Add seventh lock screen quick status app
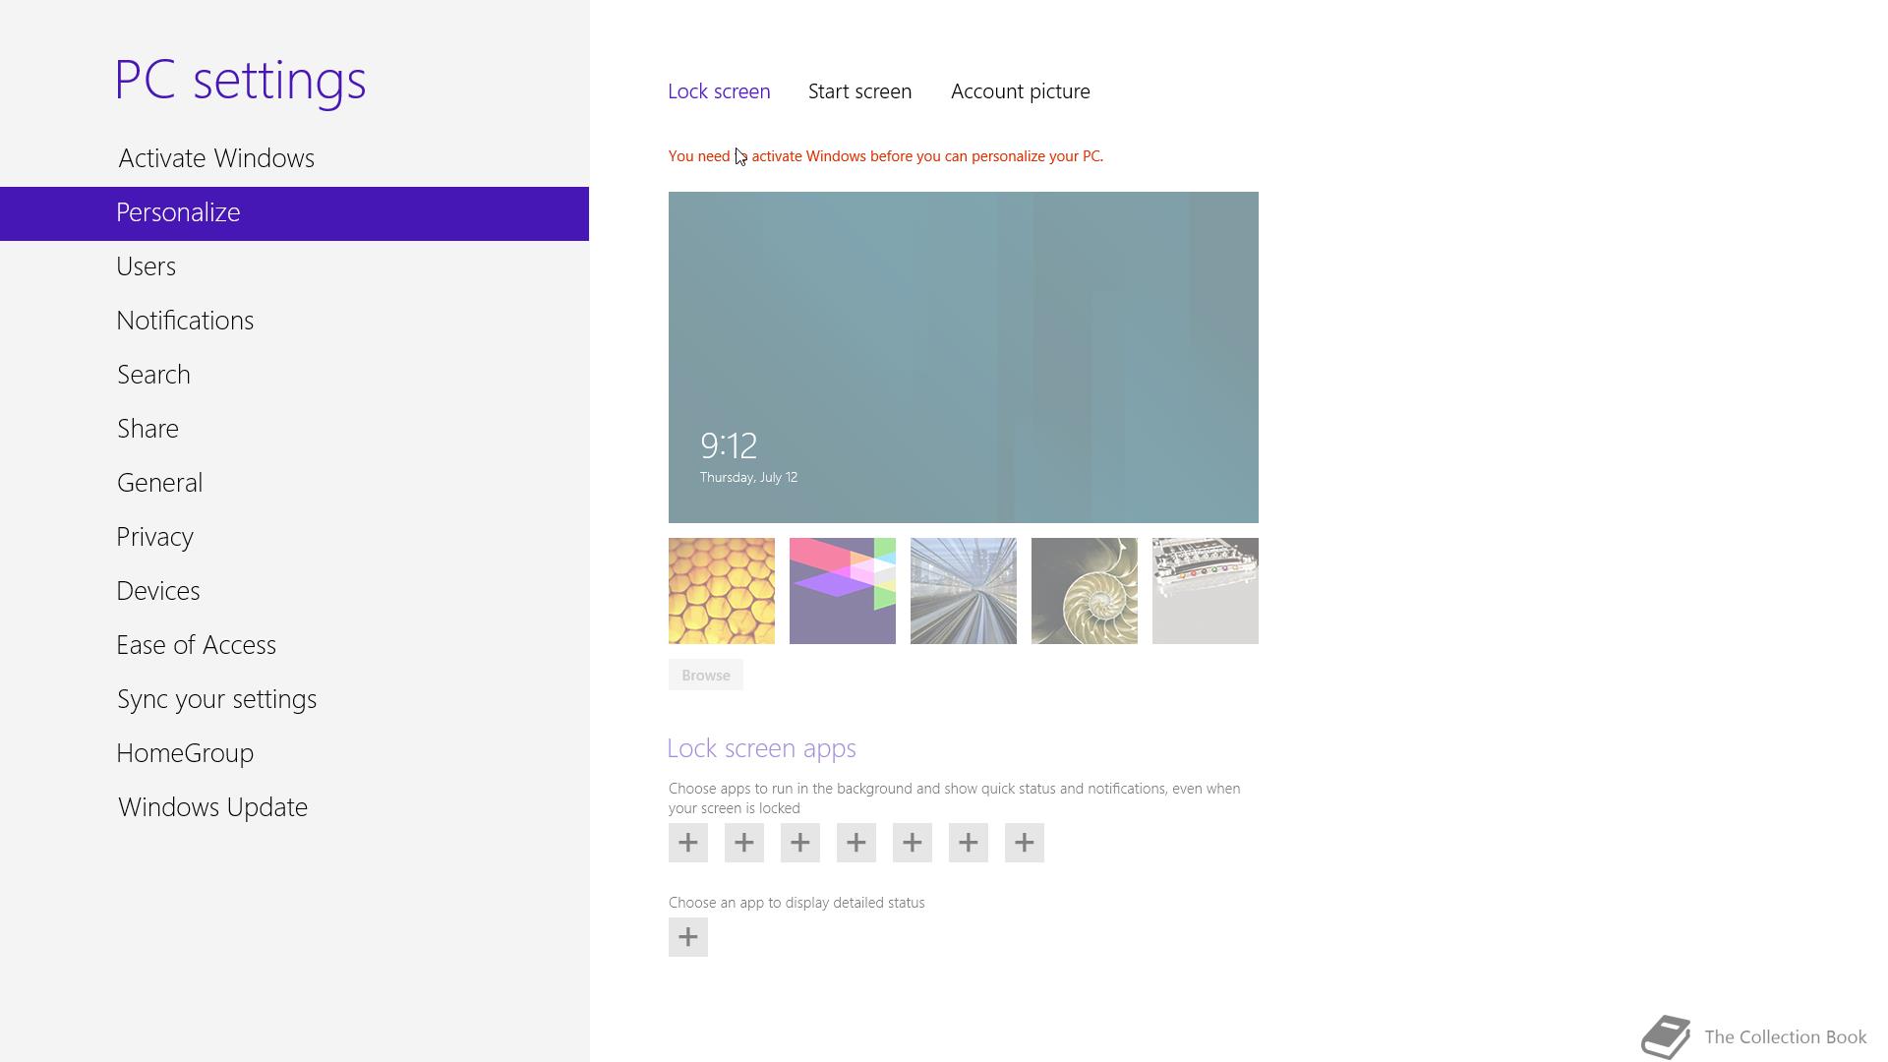The image size is (1888, 1062). click(1025, 843)
